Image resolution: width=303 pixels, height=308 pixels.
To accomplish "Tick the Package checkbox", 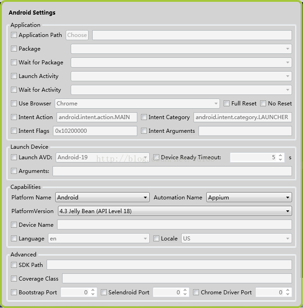I will pyautogui.click(x=14, y=48).
